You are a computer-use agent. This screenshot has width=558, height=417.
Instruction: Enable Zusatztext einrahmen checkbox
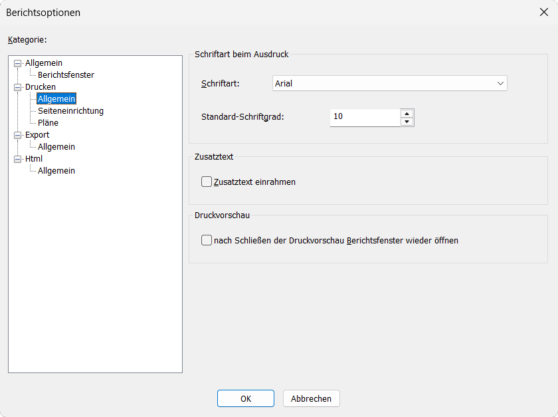click(207, 182)
